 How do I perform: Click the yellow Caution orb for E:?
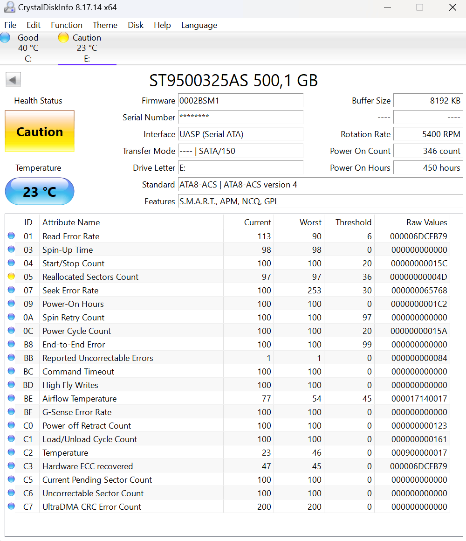point(63,37)
